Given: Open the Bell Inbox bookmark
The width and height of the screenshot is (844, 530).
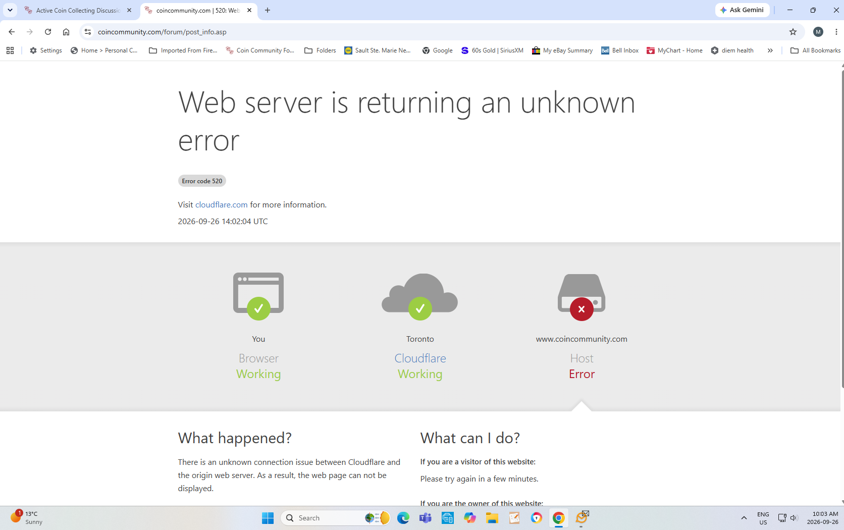Looking at the screenshot, I should point(620,50).
